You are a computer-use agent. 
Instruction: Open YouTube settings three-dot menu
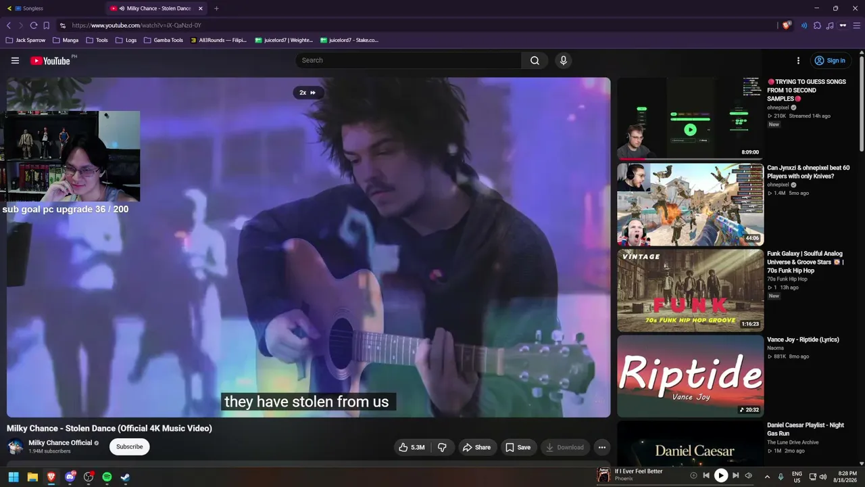tap(798, 60)
